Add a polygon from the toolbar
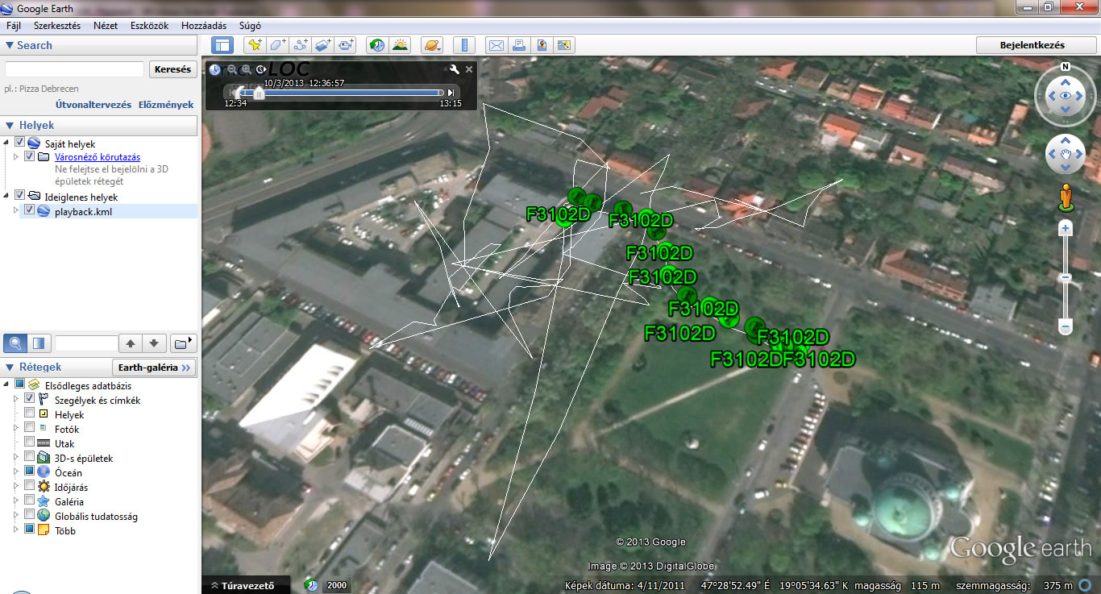1101x594 pixels. [x=278, y=45]
